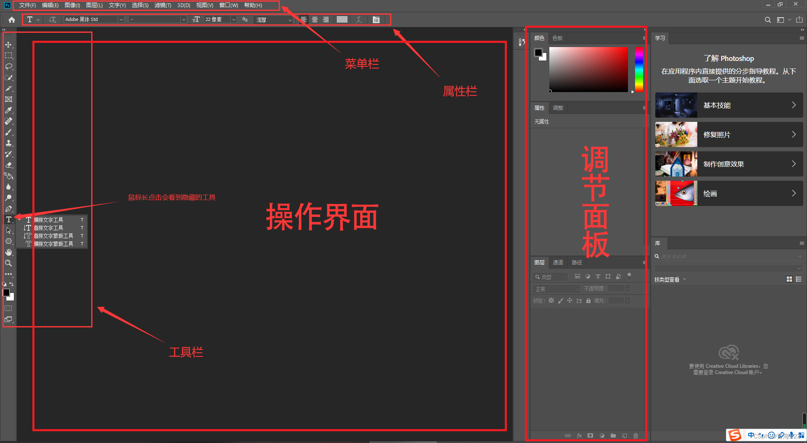Select the History Brush tool

point(8,154)
